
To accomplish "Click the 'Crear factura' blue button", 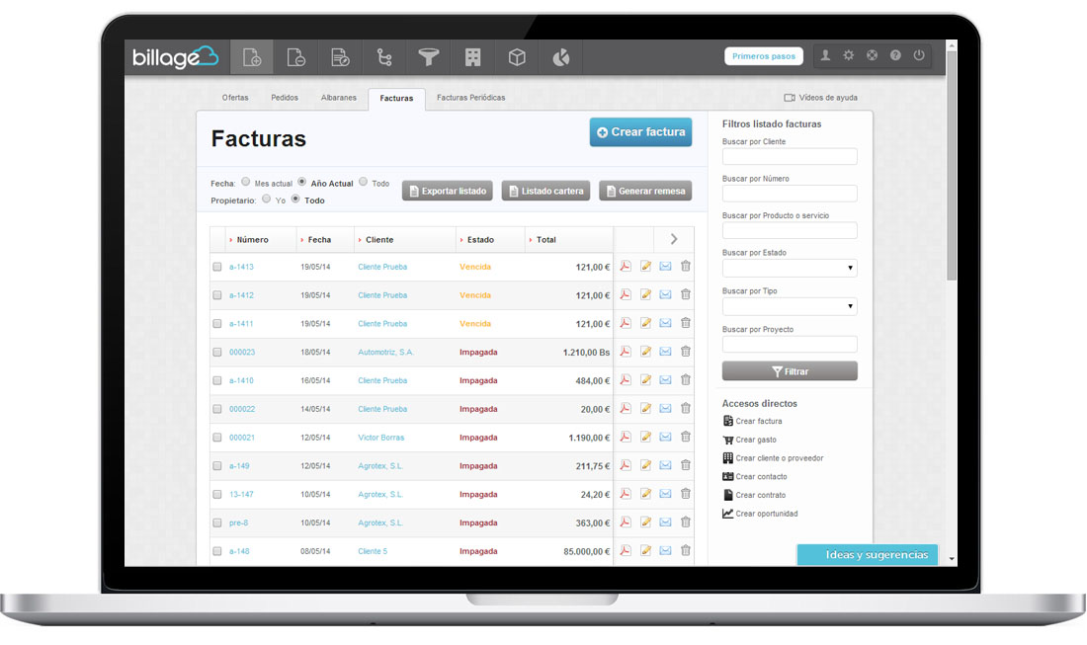I will click(x=640, y=132).
